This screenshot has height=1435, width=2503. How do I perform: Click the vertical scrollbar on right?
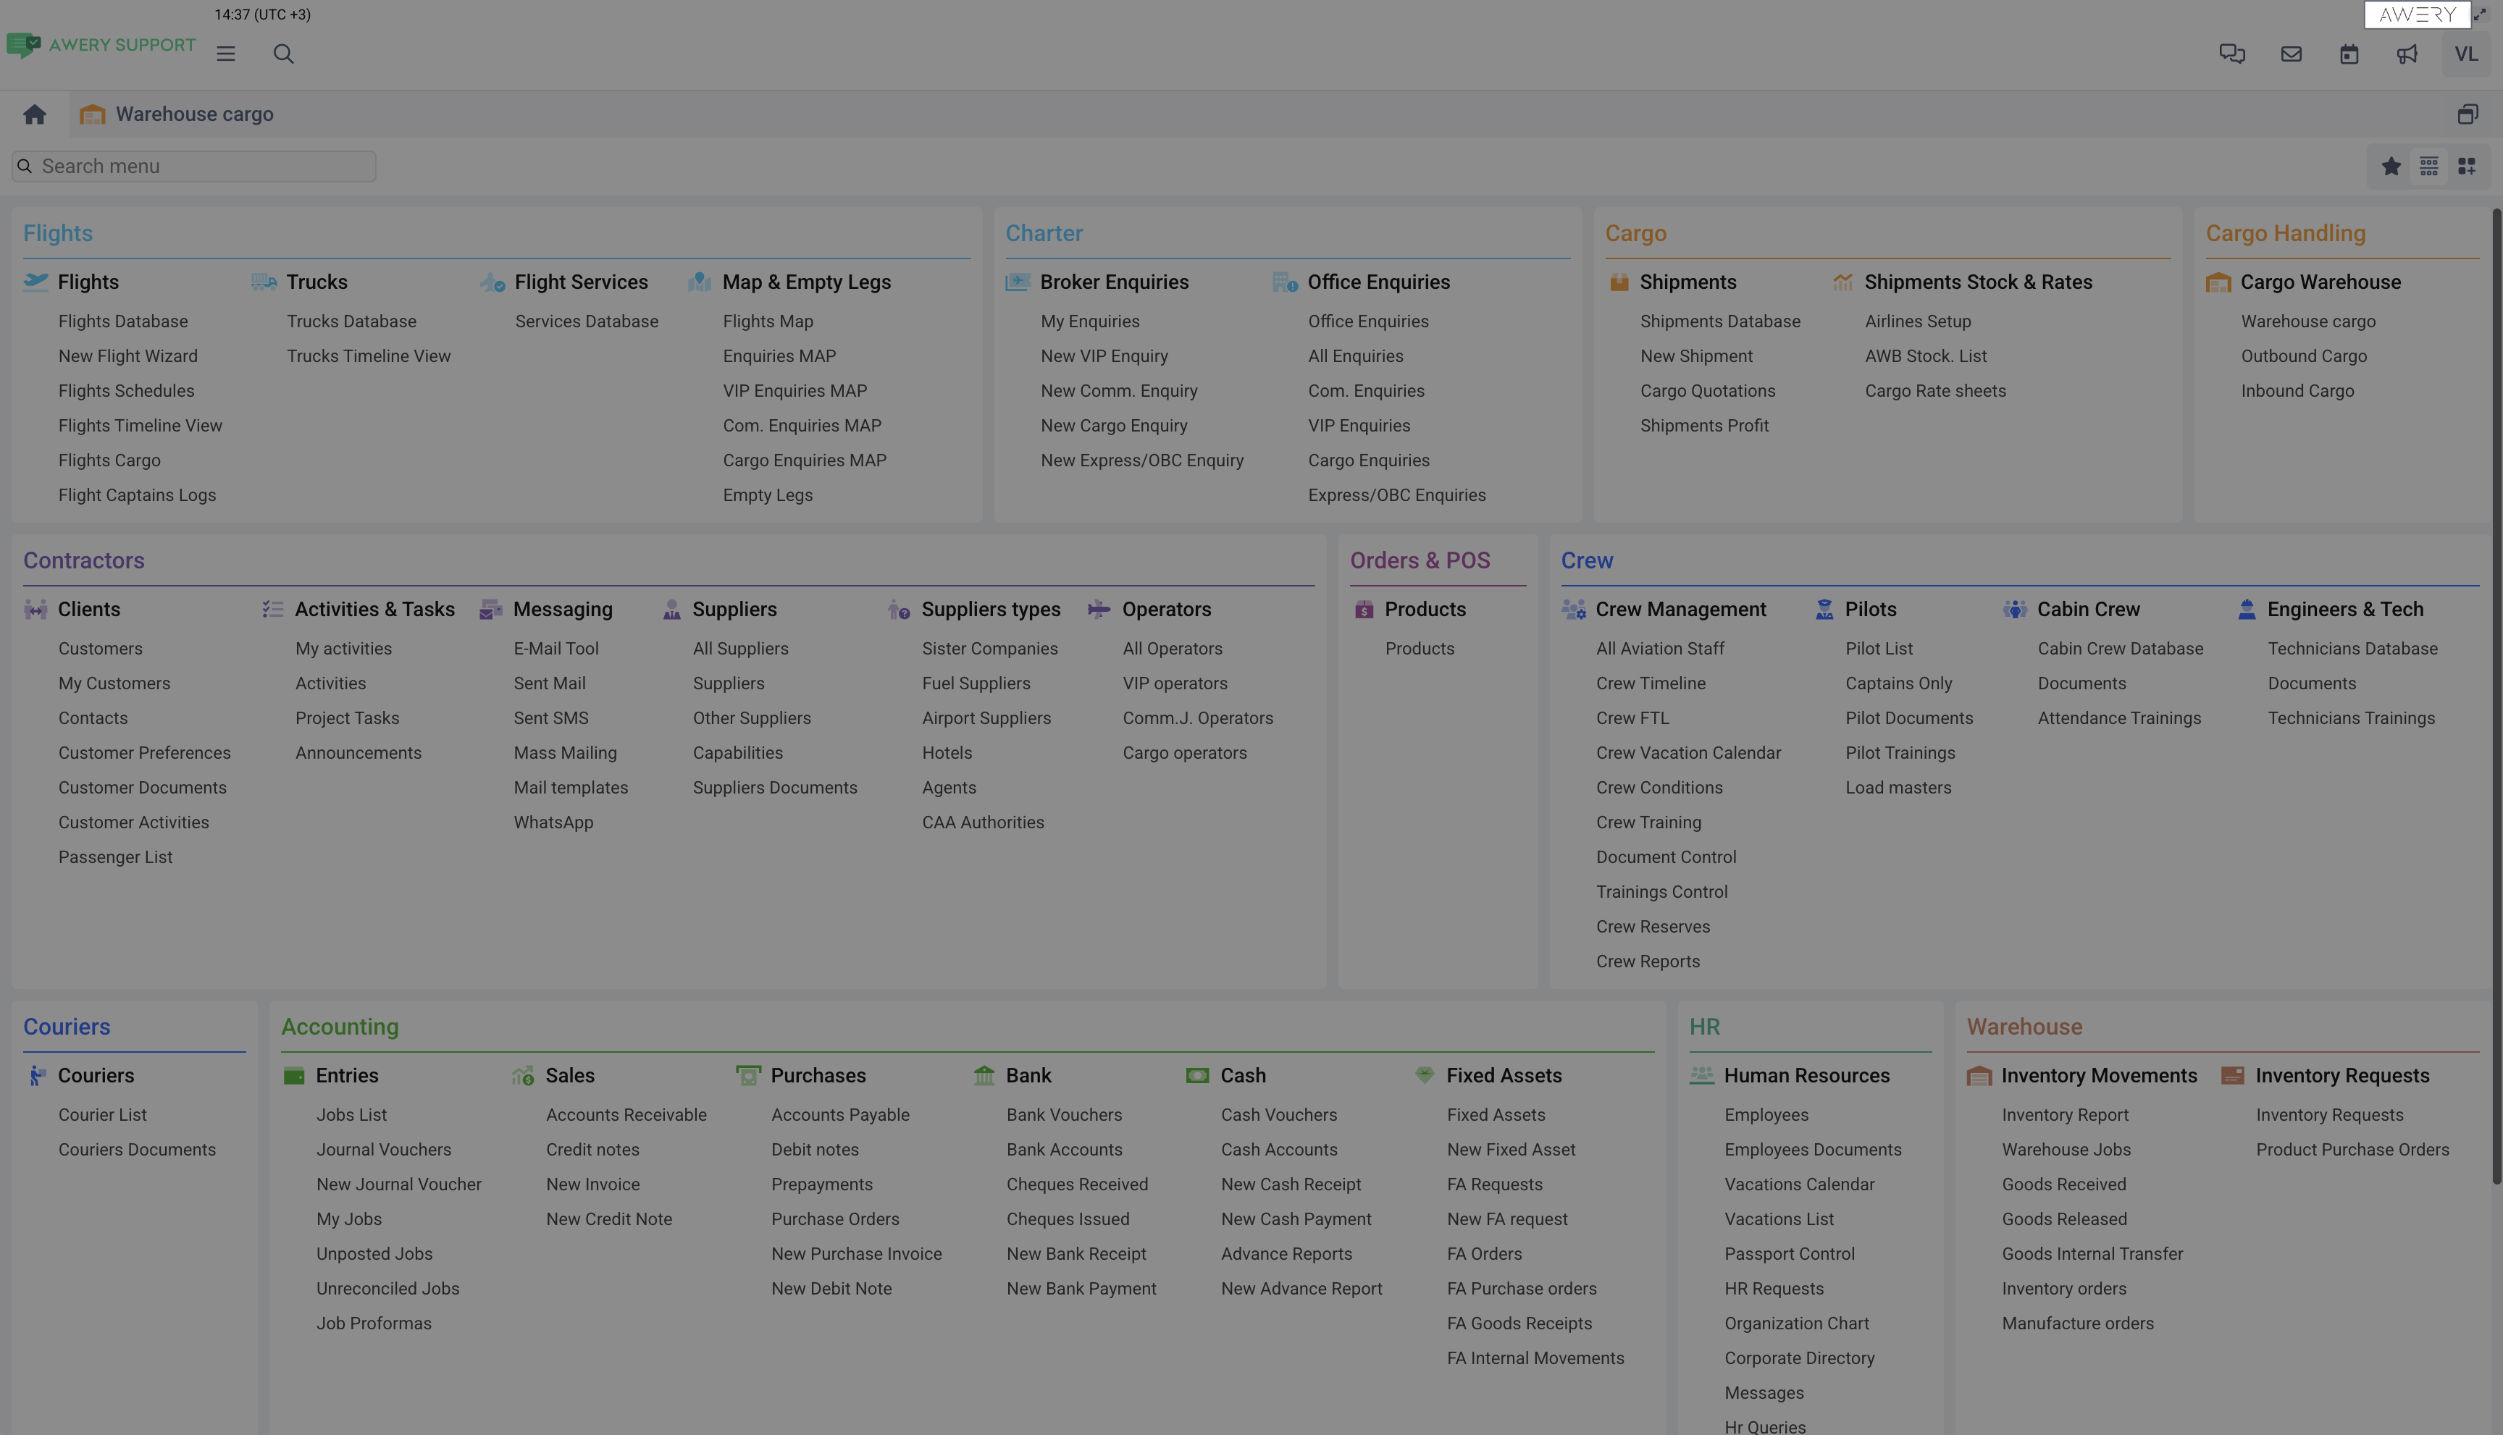click(x=2496, y=690)
